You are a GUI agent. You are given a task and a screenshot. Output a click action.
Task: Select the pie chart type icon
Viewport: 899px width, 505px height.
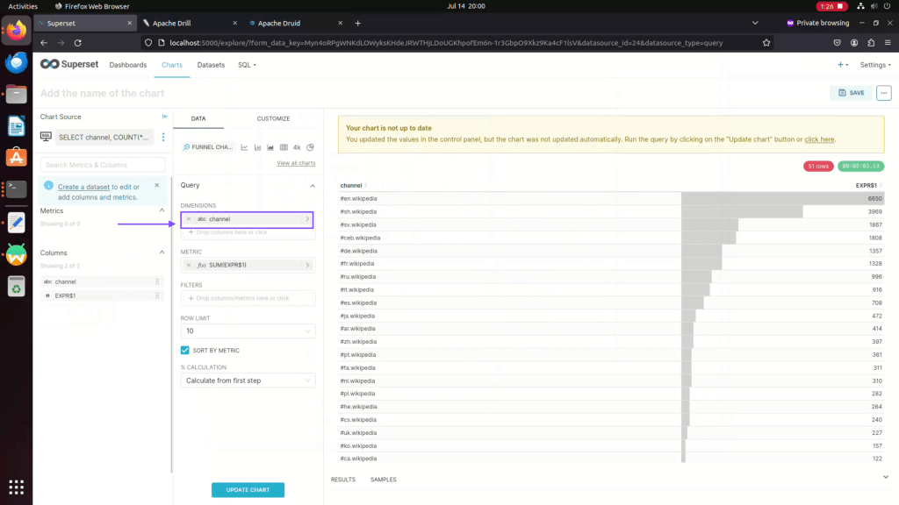tap(310, 147)
